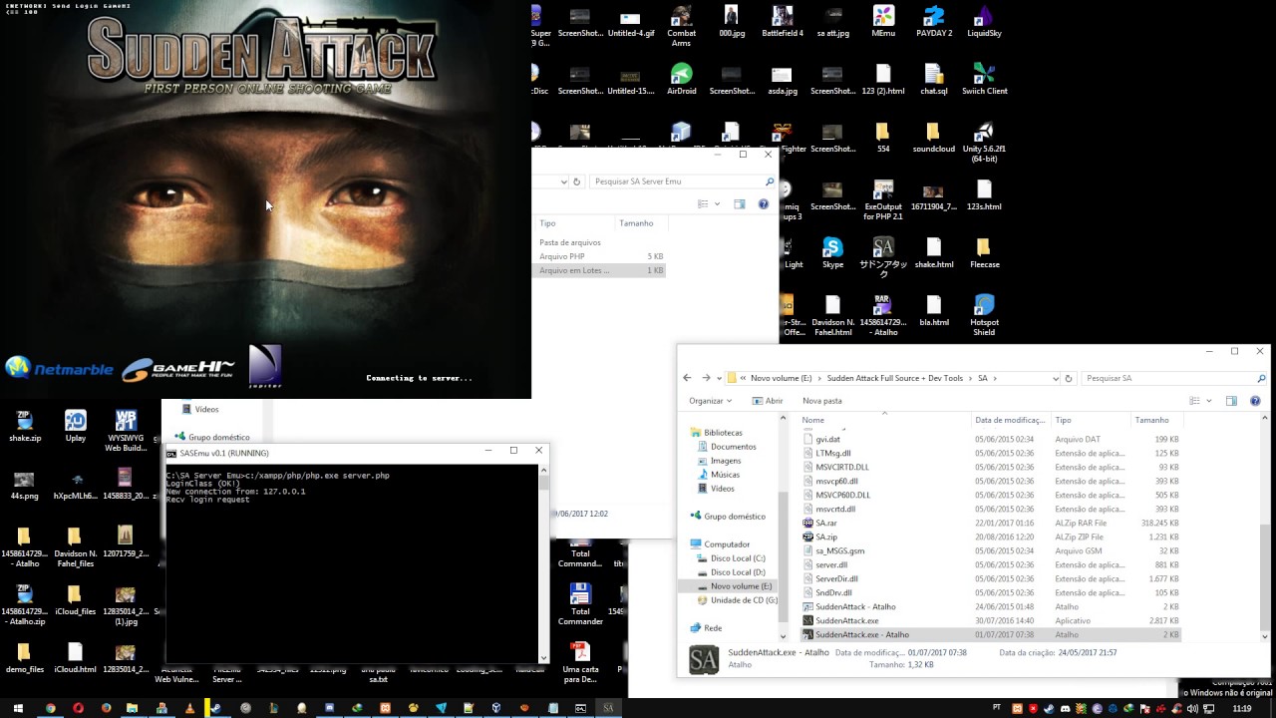Click Windows Start button
The width and height of the screenshot is (1276, 718).
click(x=17, y=708)
